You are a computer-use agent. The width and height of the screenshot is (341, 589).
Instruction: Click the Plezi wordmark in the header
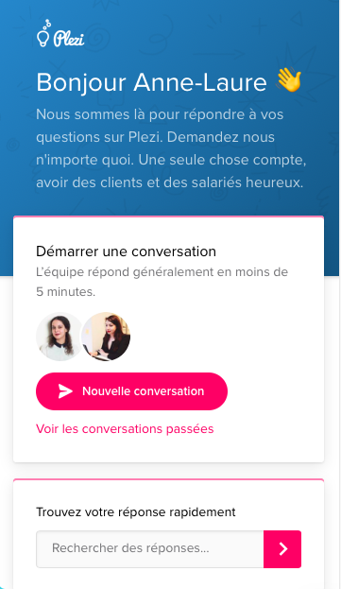point(69,39)
